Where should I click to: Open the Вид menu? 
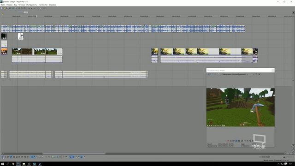coord(16,5)
